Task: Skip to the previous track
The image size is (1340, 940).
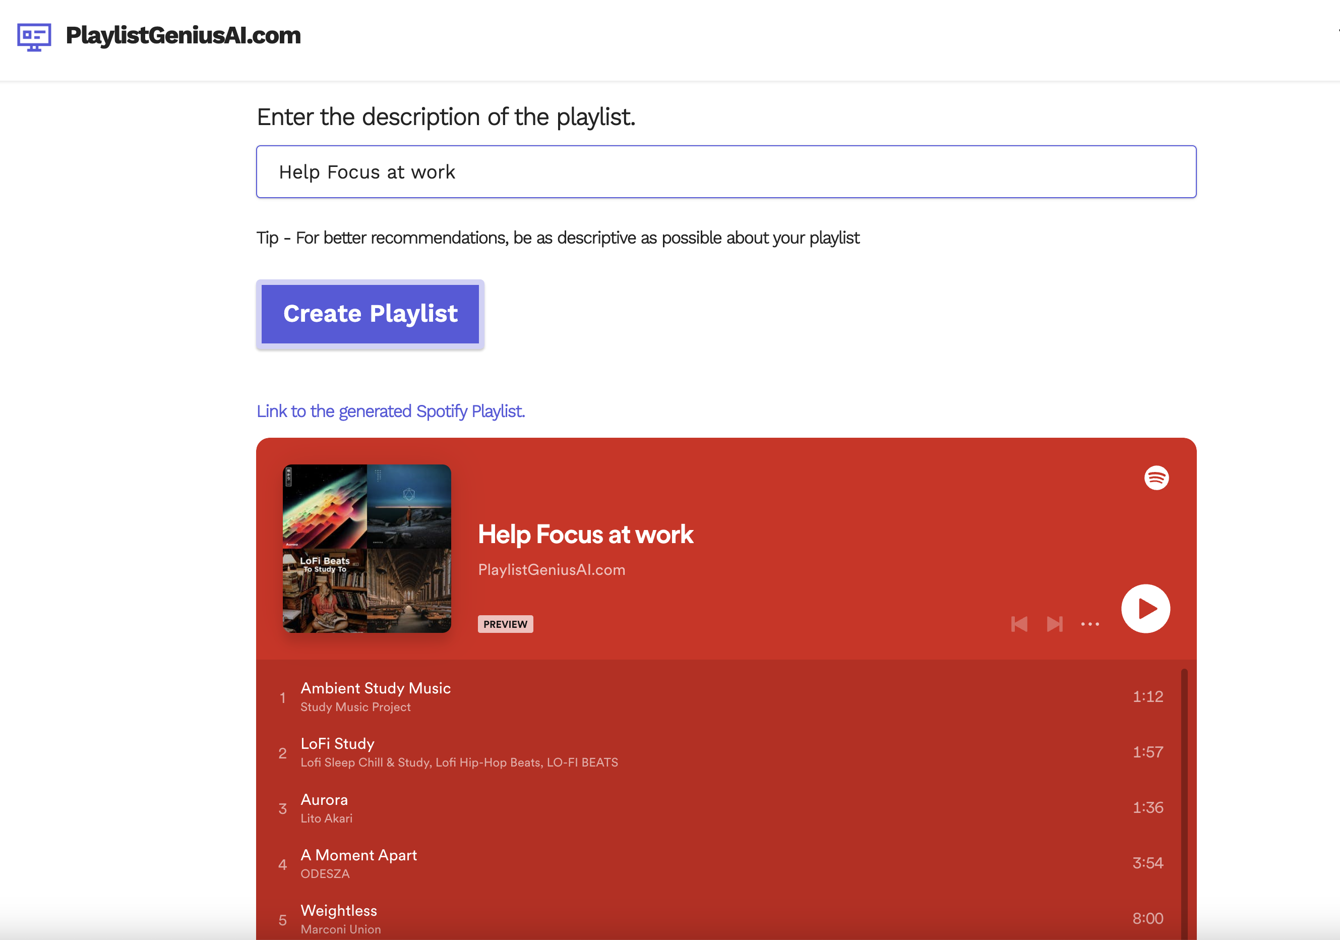Action: 1019,623
